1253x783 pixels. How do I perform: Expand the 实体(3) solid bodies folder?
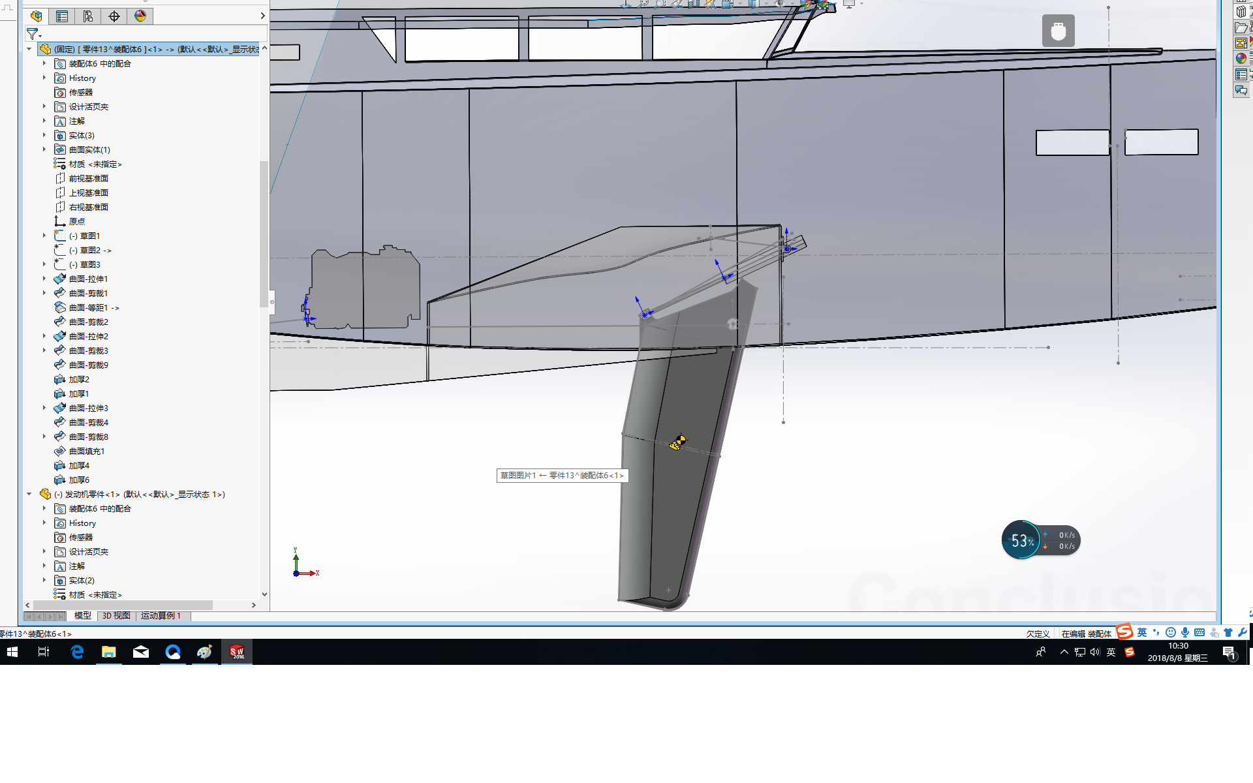pyautogui.click(x=44, y=135)
